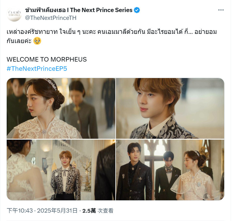Open bottom-right photo of three people

point(170,170)
